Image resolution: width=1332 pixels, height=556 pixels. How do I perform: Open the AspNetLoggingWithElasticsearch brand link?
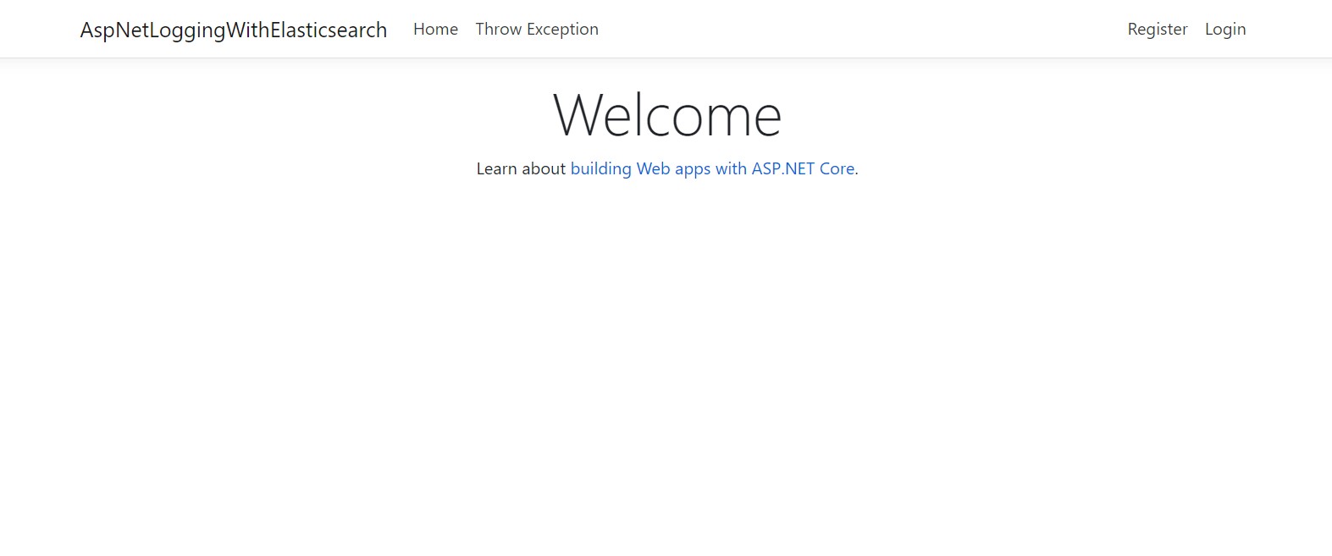(234, 30)
